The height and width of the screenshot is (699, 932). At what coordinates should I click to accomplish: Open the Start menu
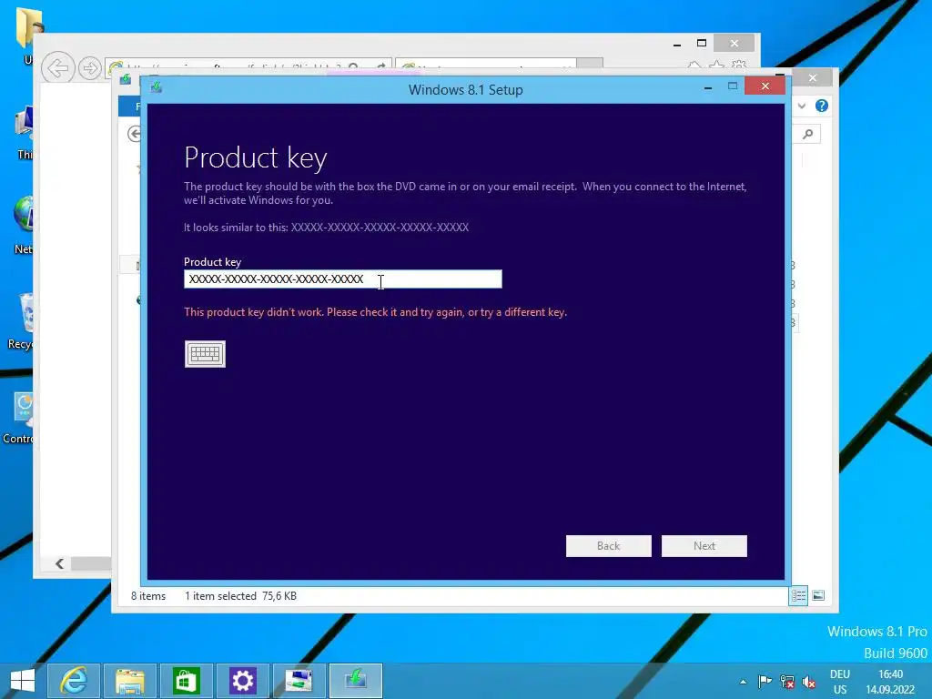click(x=22, y=681)
